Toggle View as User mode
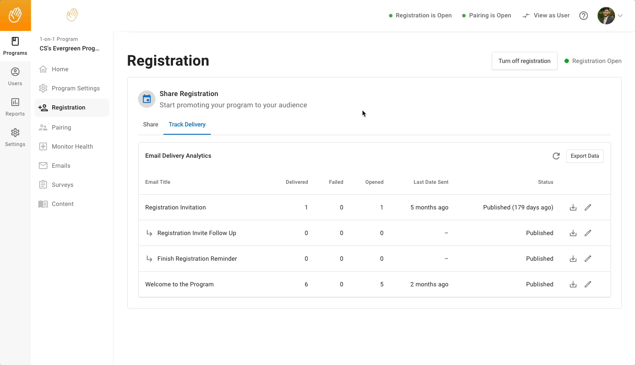The width and height of the screenshot is (635, 365). tap(546, 16)
